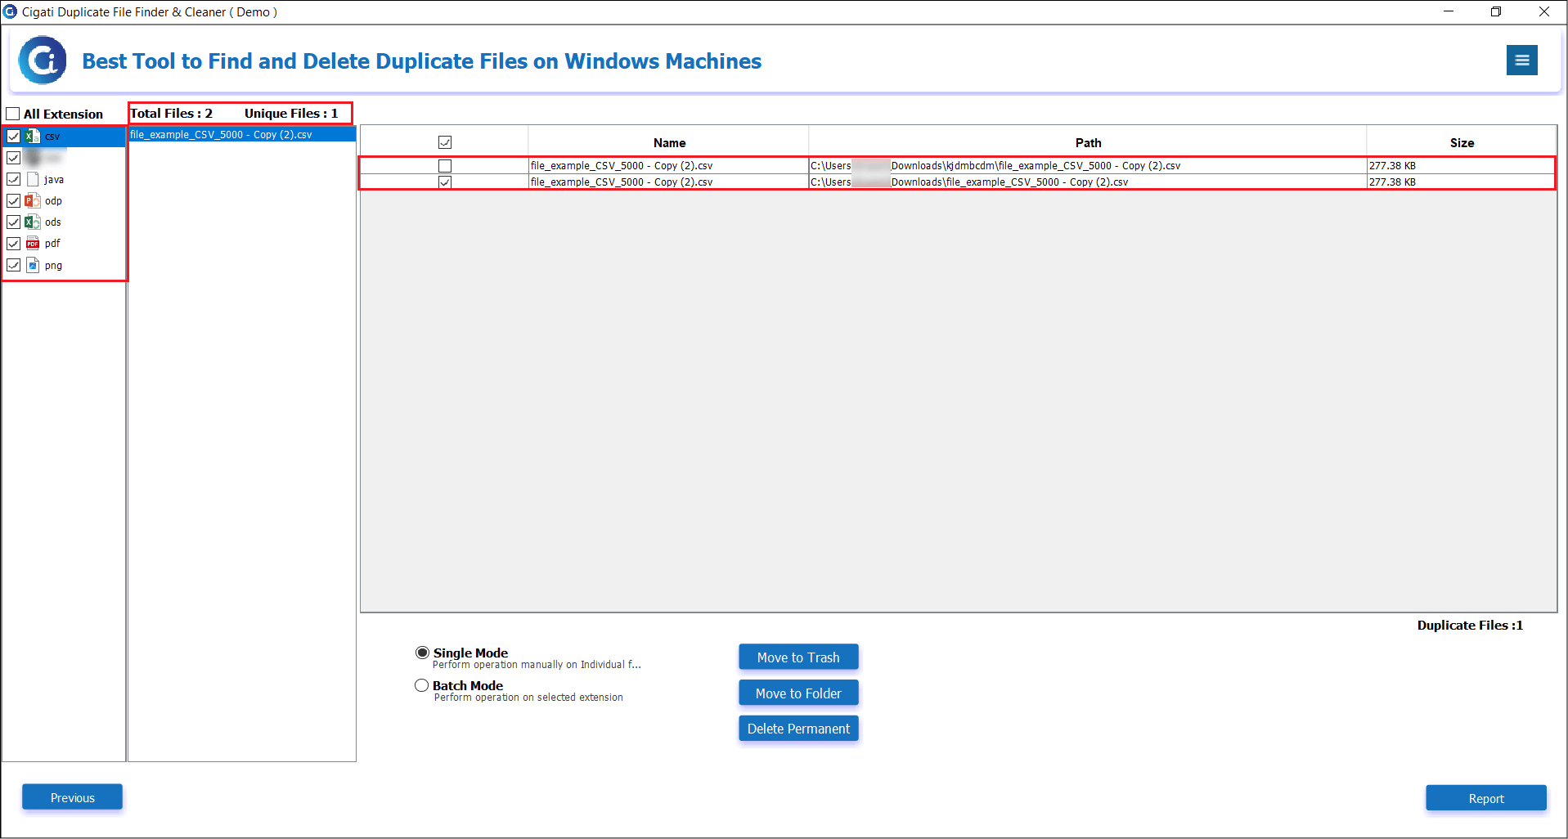Select the csv extension Excel icon

click(33, 137)
